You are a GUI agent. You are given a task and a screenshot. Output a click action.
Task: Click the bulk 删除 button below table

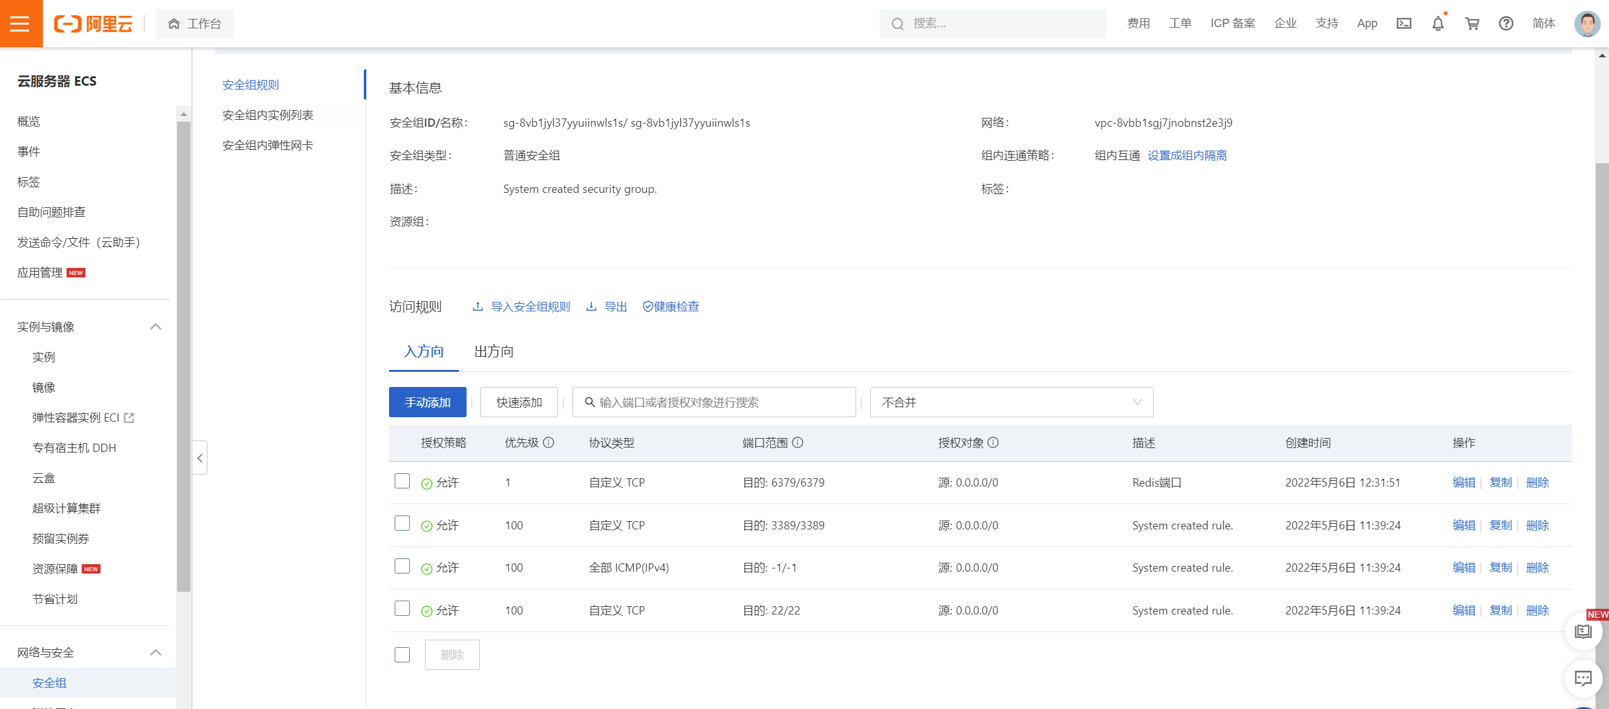coord(452,655)
